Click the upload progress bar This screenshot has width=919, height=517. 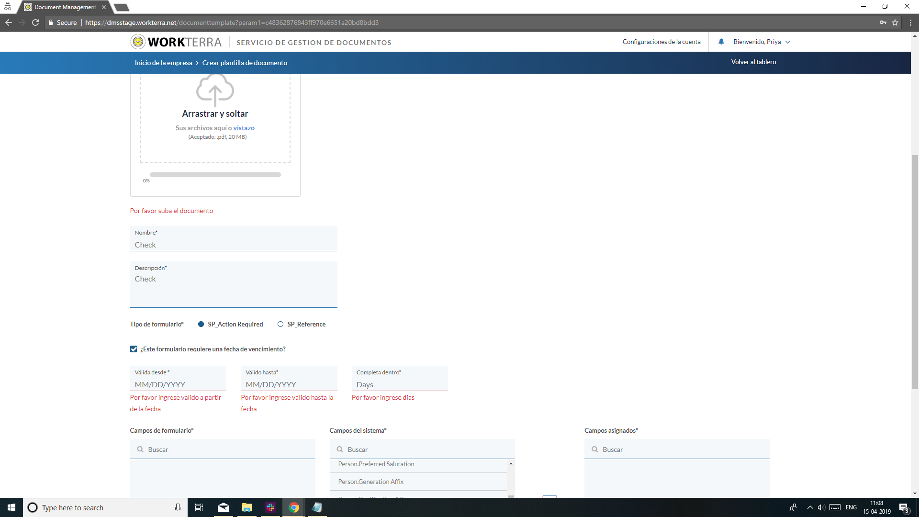coord(215,175)
